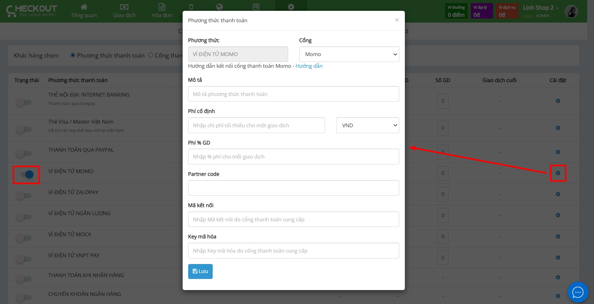Image resolution: width=594 pixels, height=304 pixels.
Task: Open the mobile phone icon in the nav bar
Action: [191, 7]
